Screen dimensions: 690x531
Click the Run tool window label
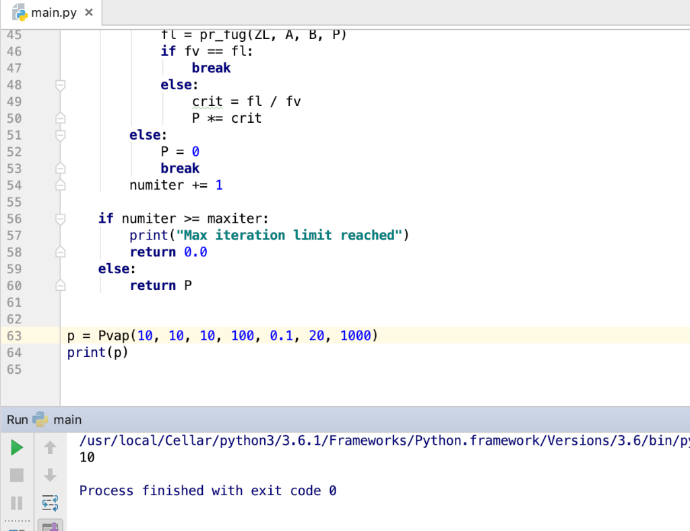(x=18, y=420)
